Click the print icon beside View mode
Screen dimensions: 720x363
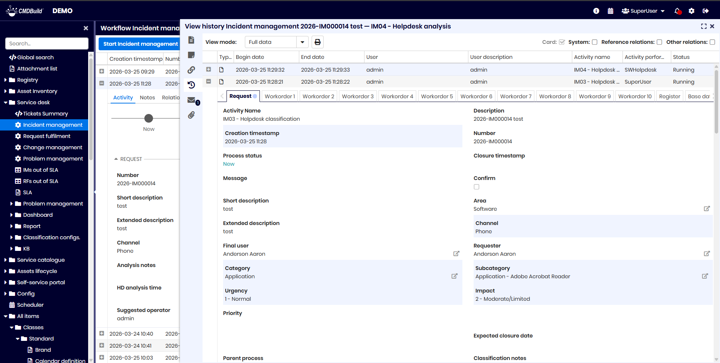tap(317, 42)
